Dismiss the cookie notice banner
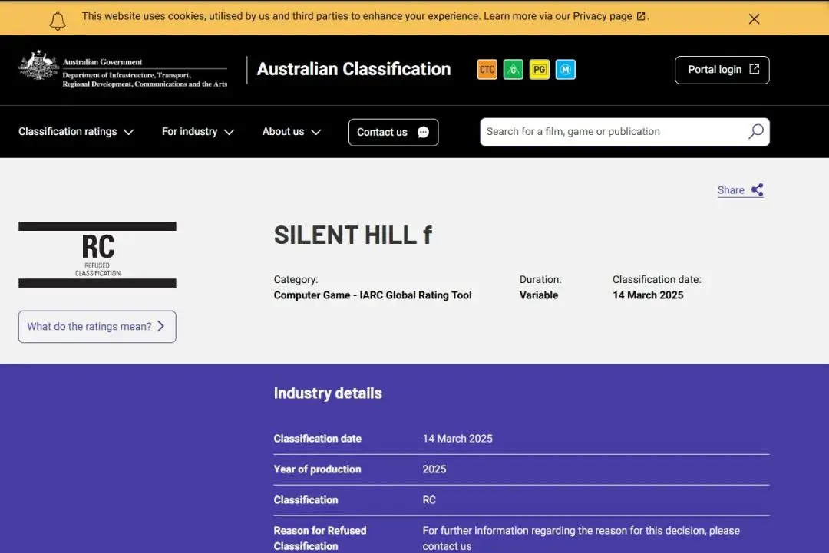The height and width of the screenshot is (553, 829). click(754, 19)
